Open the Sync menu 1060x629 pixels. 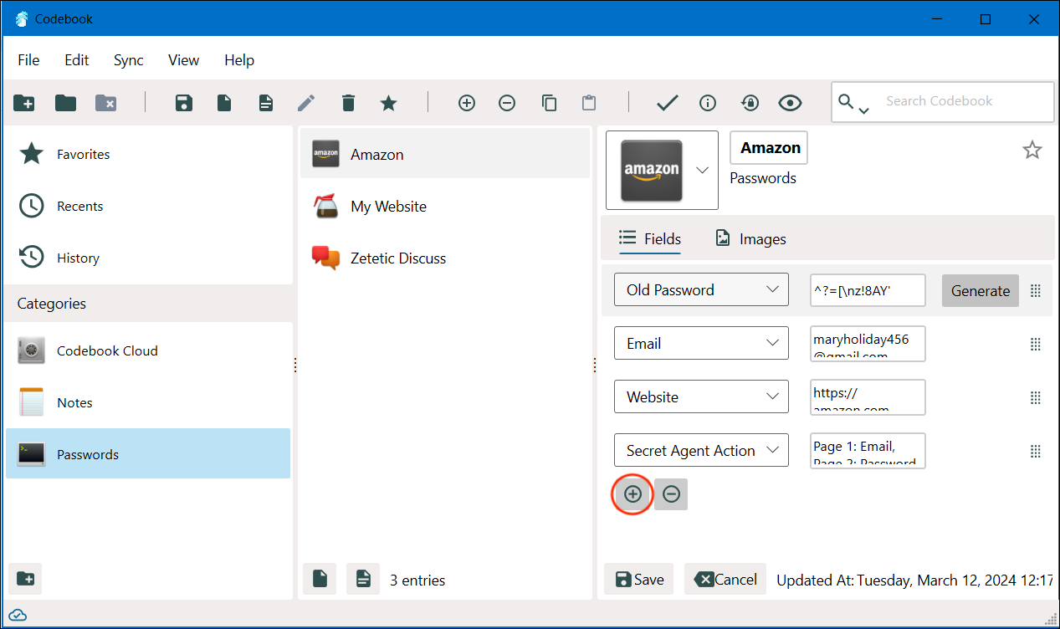click(129, 60)
